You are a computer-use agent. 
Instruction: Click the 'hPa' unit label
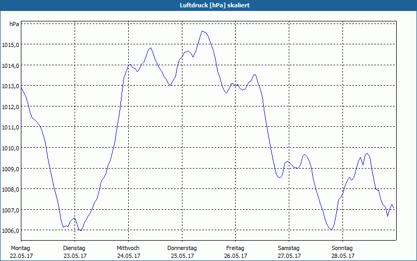click(x=14, y=24)
